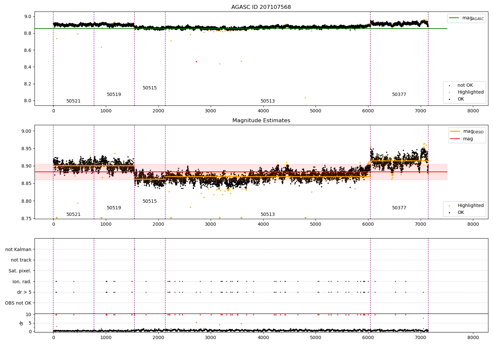Click OBSID label 50515 in top plot
This screenshot has width=493, height=345.
pyautogui.click(x=150, y=88)
